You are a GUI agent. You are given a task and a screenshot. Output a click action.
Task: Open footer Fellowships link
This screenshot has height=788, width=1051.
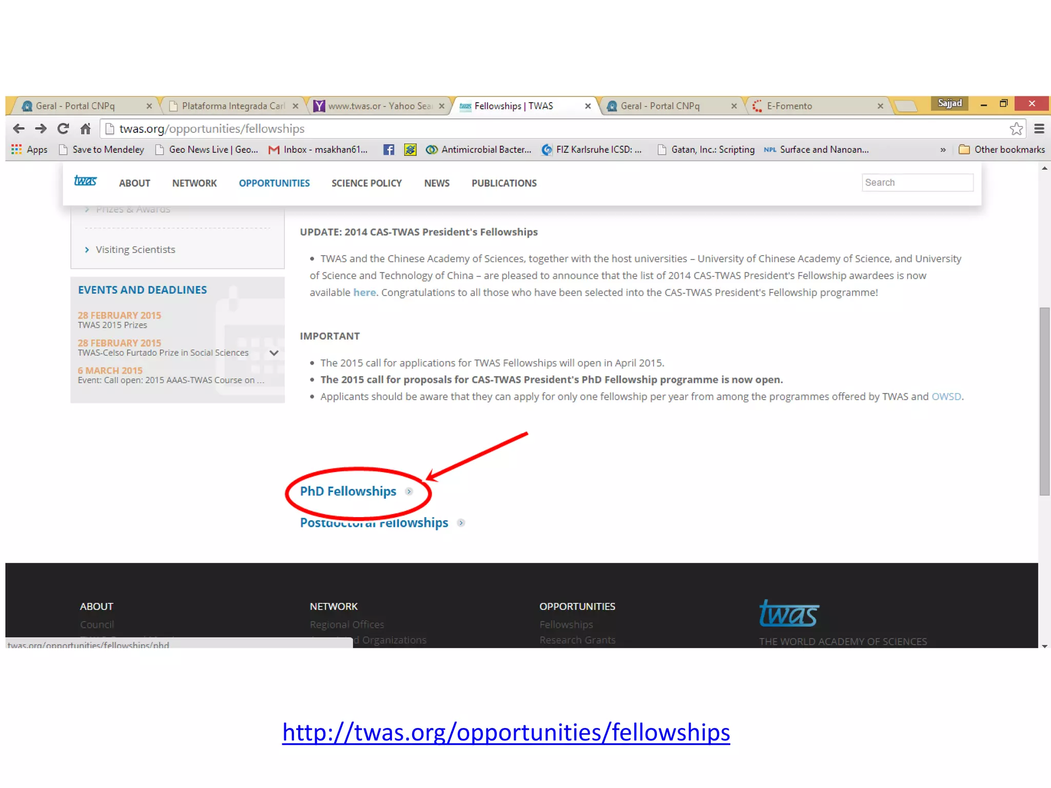[566, 625]
